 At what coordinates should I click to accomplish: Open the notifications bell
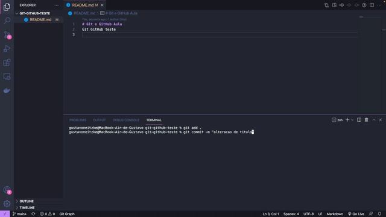point(379,214)
